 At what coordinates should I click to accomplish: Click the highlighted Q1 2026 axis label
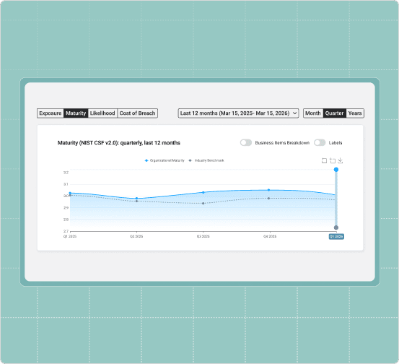(x=336, y=236)
